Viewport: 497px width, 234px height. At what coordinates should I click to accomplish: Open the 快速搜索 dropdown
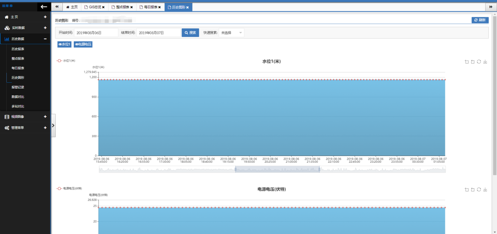[x=231, y=33]
